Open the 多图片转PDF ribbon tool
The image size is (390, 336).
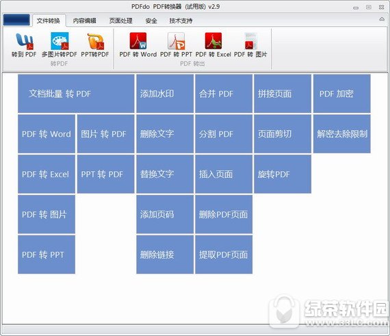(60, 45)
